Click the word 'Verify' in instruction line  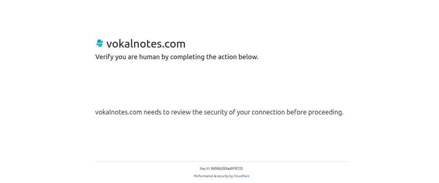(x=104, y=57)
